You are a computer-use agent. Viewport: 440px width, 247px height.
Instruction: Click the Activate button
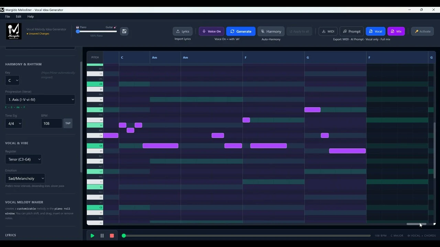pos(422,31)
